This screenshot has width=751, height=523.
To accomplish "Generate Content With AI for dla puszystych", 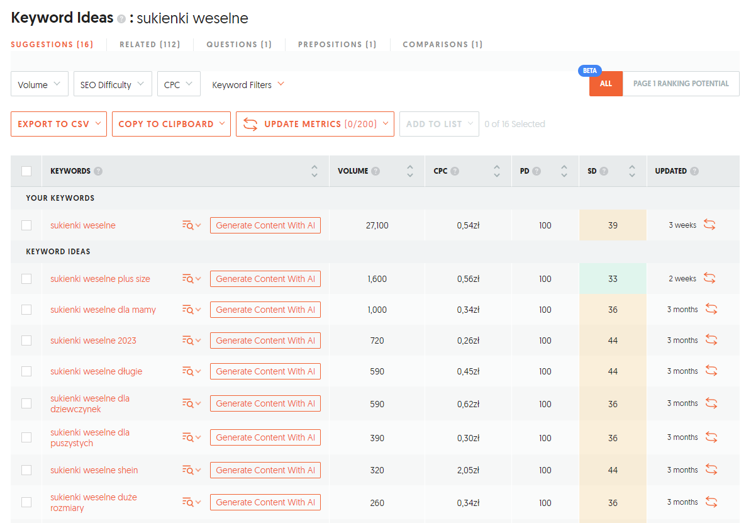I will [265, 437].
